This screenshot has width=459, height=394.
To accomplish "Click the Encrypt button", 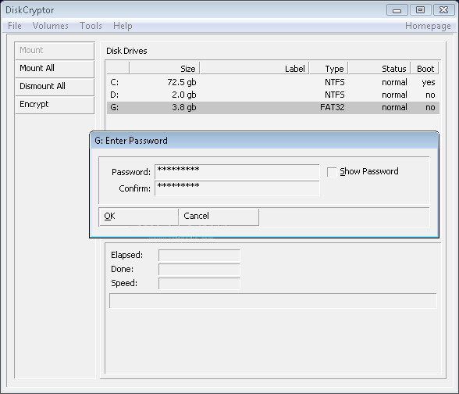I will point(55,105).
